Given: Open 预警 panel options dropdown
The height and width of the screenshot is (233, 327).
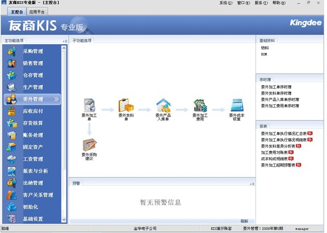Looking at the screenshot, I should point(252,184).
